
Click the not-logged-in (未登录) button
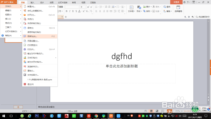pos(176,2)
